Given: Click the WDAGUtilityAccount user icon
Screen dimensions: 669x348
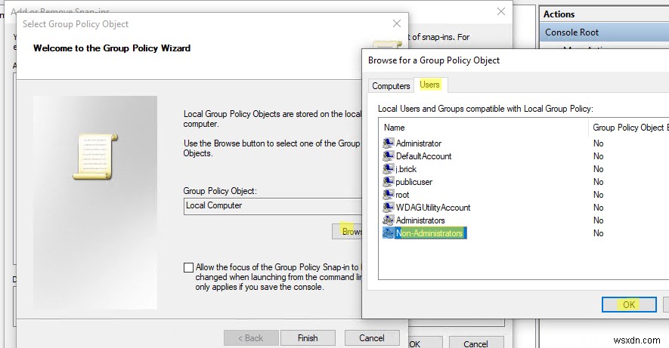Looking at the screenshot, I should (389, 207).
